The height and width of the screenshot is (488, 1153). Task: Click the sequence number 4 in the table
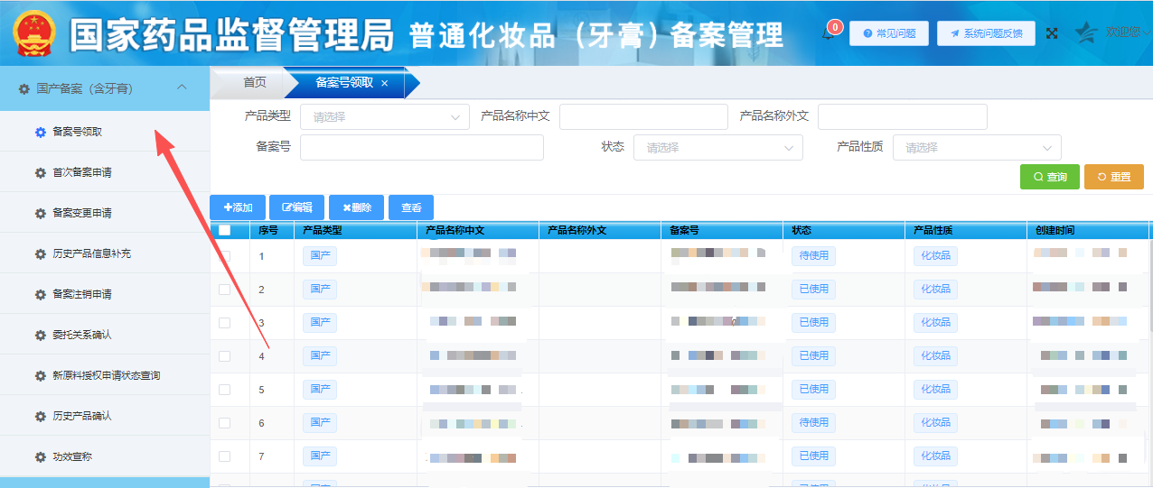(x=262, y=356)
